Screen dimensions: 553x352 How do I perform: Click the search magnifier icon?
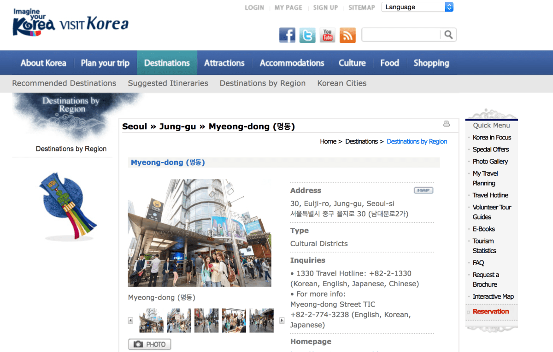click(448, 35)
